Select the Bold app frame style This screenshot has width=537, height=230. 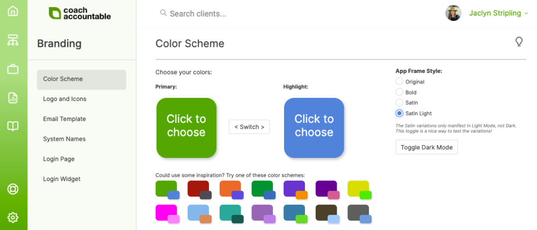pyautogui.click(x=399, y=92)
